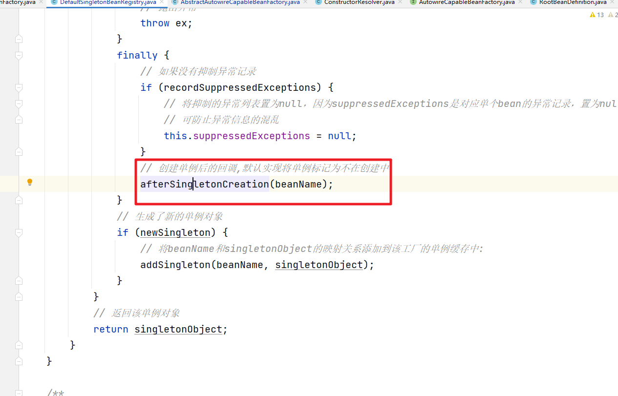The width and height of the screenshot is (618, 396).
Task: Fold marker beside 可防止异常信息的混乱 comment
Action: point(19,120)
